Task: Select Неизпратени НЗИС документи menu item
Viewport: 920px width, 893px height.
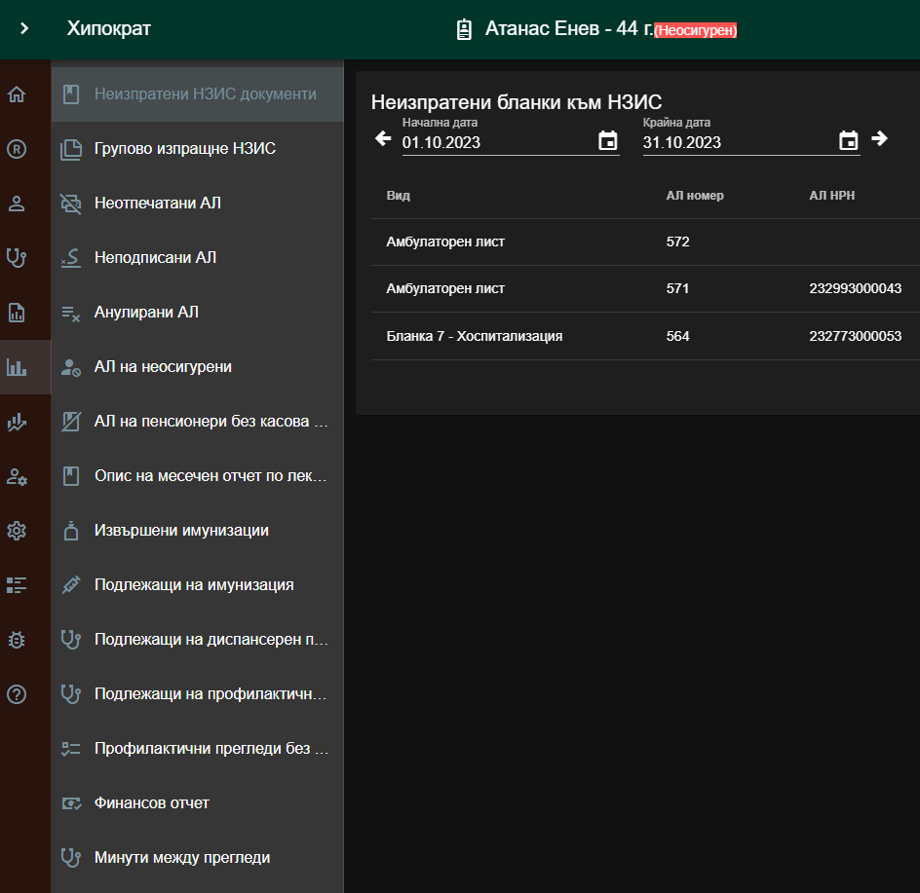Action: coord(197,94)
